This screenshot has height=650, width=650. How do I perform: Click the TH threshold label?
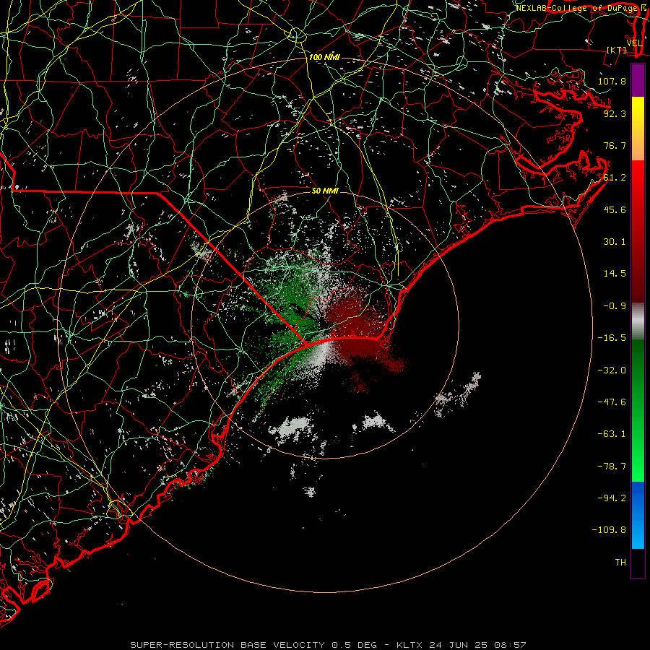(x=620, y=563)
